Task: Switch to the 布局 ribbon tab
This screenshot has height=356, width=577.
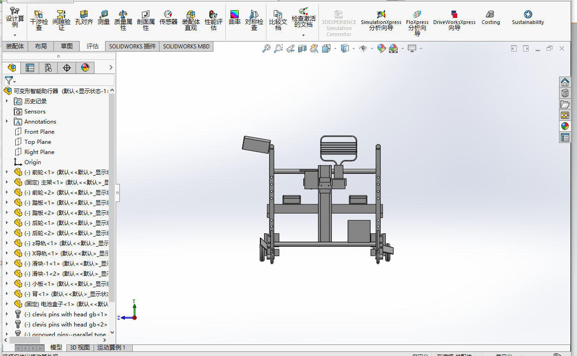Action: pos(41,46)
